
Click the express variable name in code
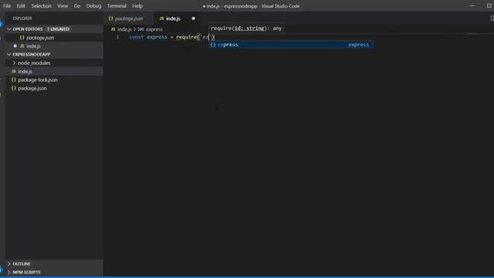pos(157,37)
